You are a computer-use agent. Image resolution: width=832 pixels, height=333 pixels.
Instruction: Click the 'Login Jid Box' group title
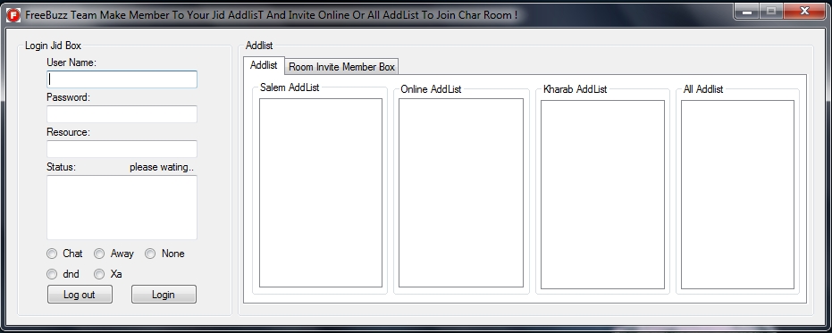[53, 46]
